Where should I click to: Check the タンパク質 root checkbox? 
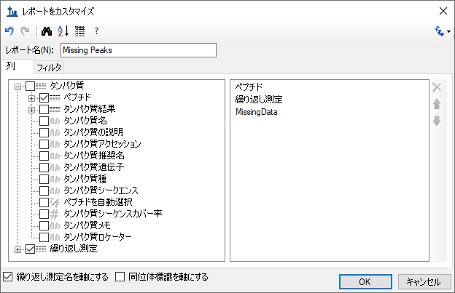[30, 86]
